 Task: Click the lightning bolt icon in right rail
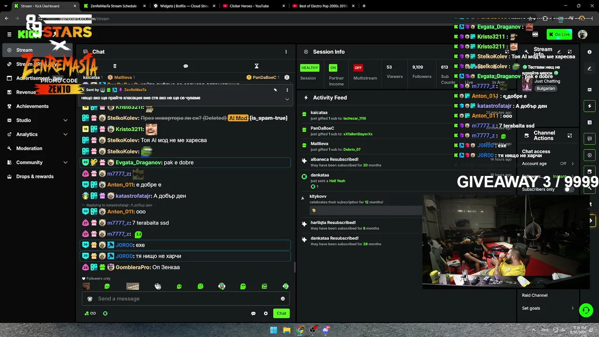point(590,106)
